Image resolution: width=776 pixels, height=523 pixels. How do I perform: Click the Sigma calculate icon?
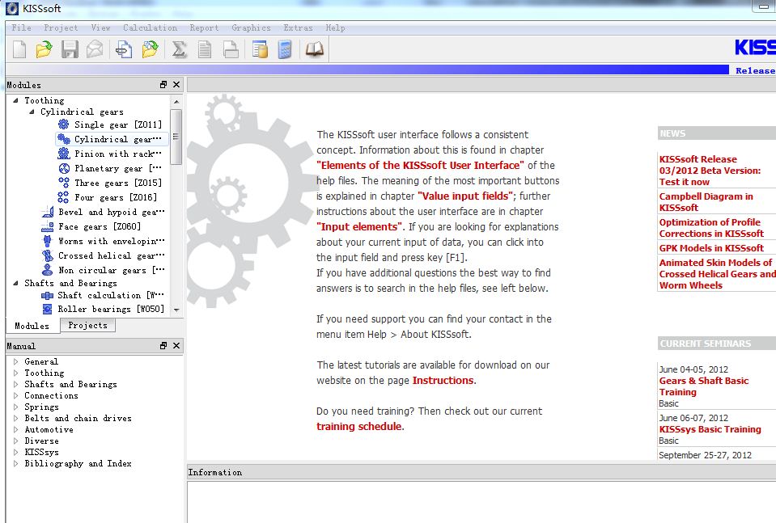pyautogui.click(x=179, y=49)
